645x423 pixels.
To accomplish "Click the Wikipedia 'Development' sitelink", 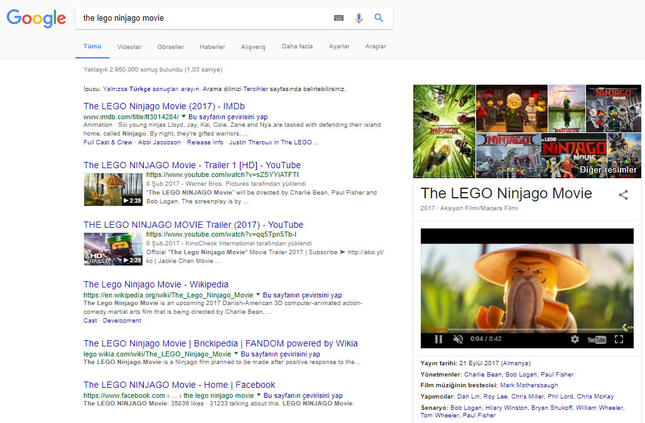I will (122, 321).
